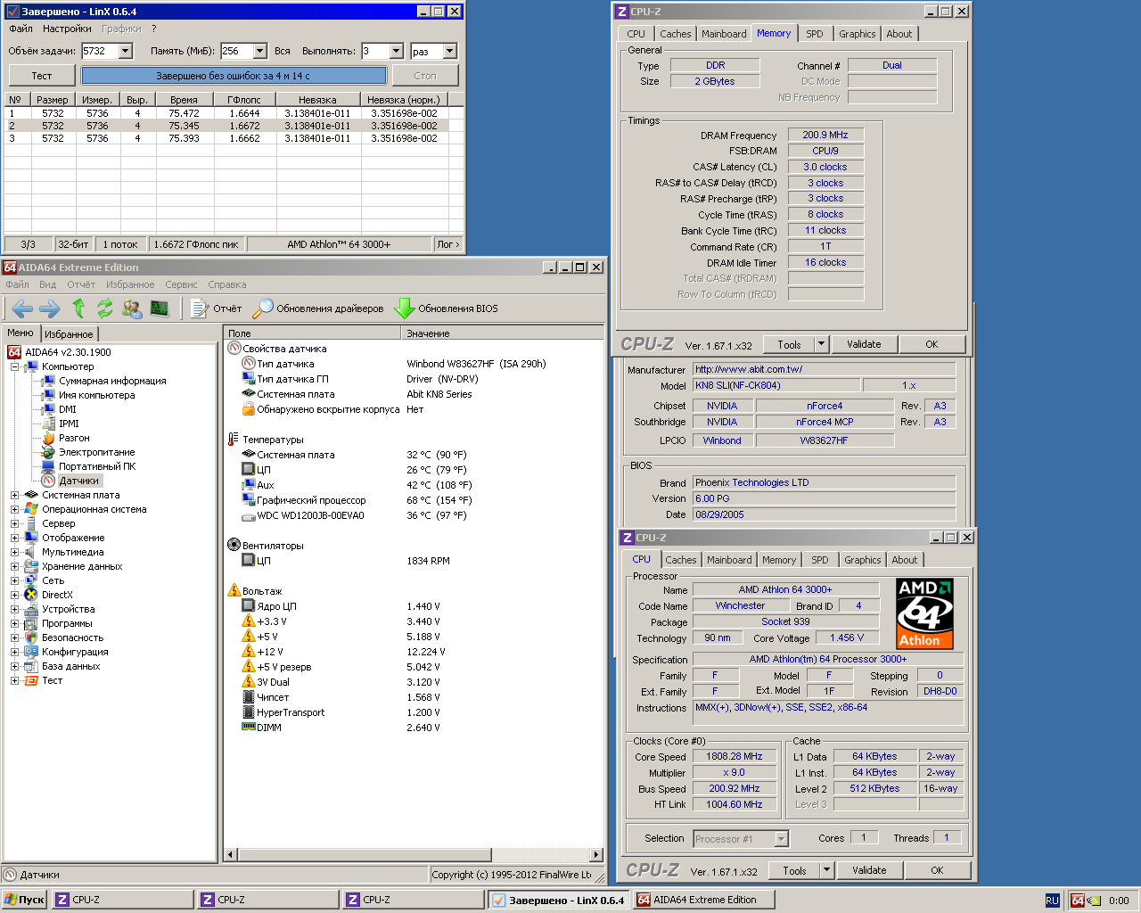Open SPD tab in CPU-Z Memory window
Image resolution: width=1141 pixels, height=913 pixels.
pos(815,34)
